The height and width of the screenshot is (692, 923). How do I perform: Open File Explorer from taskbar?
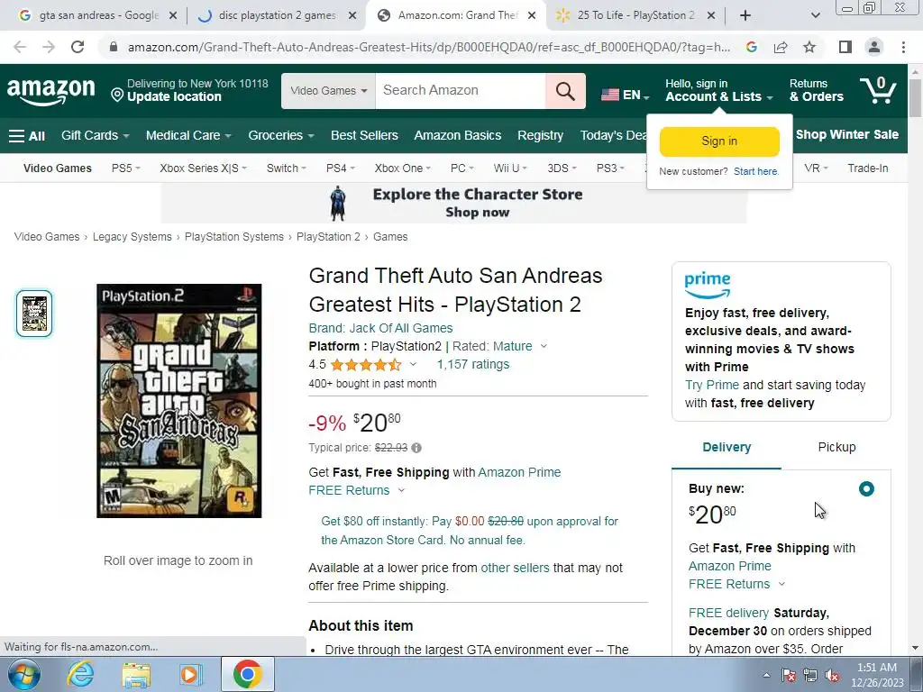pyautogui.click(x=136, y=674)
